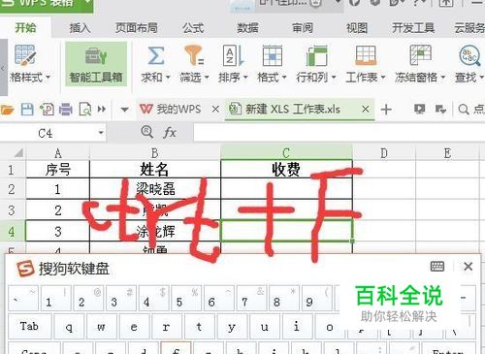Viewport: 485px width, 354px height.
Task: Tap the u key on soft keyboard
Action: (x=264, y=326)
